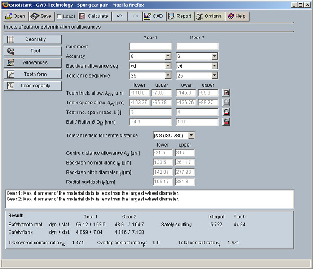Expand Gear 1 Accuracy dropdown
Image resolution: width=313 pixels, height=269 pixels.
[x=168, y=56]
